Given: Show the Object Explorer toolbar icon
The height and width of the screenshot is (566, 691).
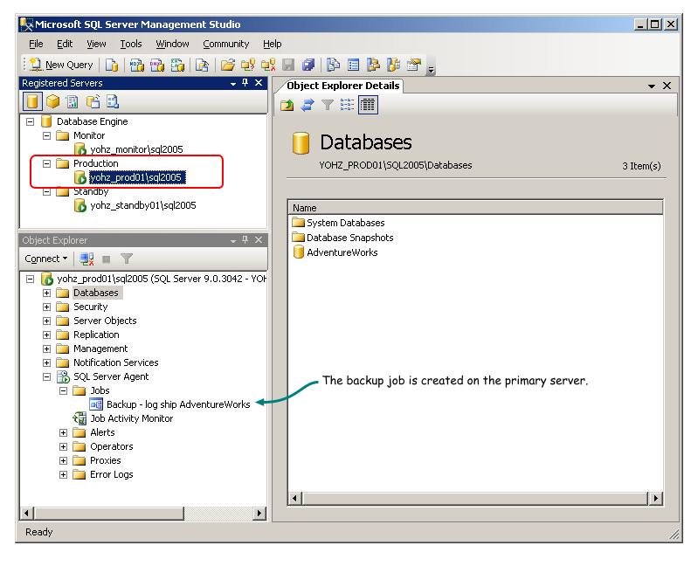Looking at the screenshot, I should [x=373, y=66].
